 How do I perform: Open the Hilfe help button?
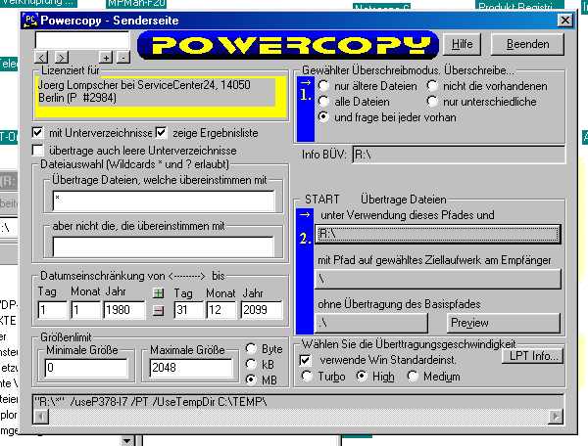tap(464, 44)
